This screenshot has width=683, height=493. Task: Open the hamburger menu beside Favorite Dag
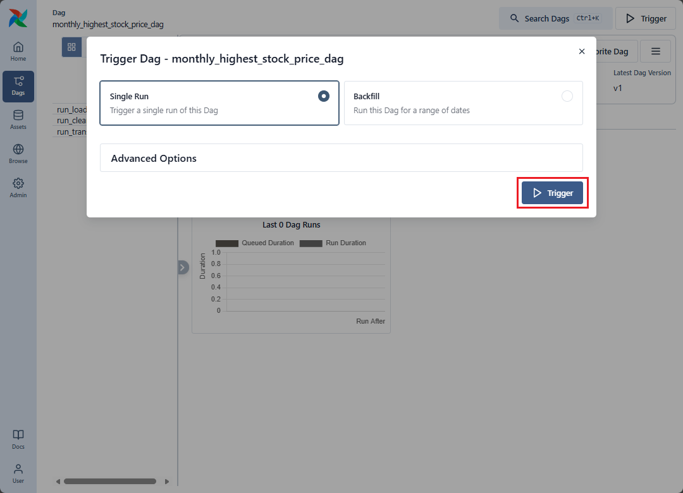point(655,51)
